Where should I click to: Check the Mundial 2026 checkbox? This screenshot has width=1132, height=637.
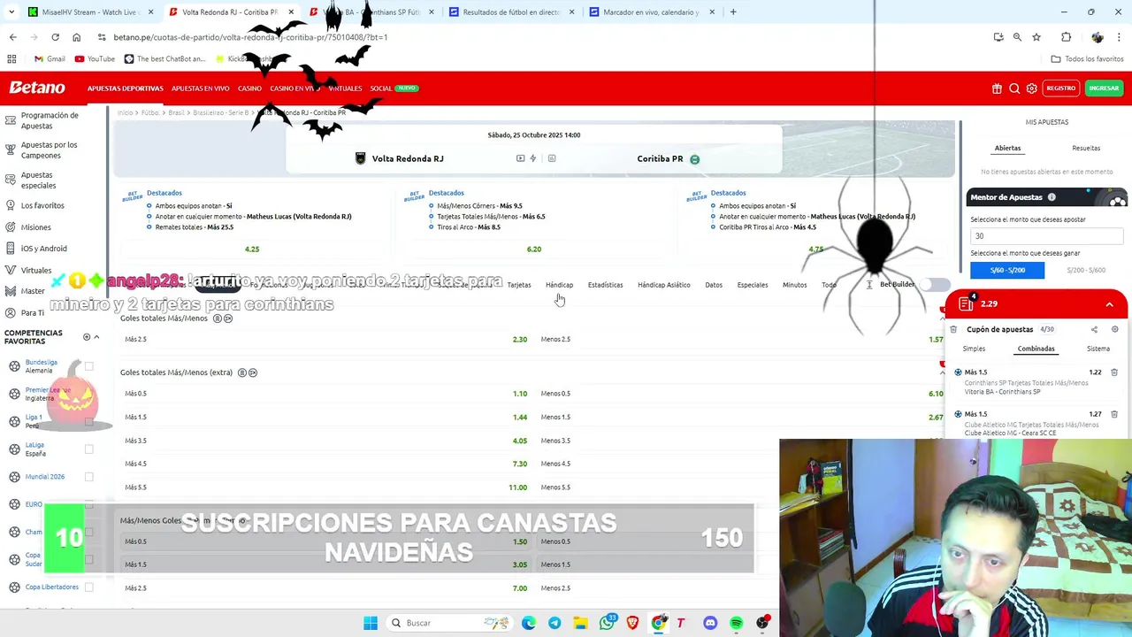88,477
